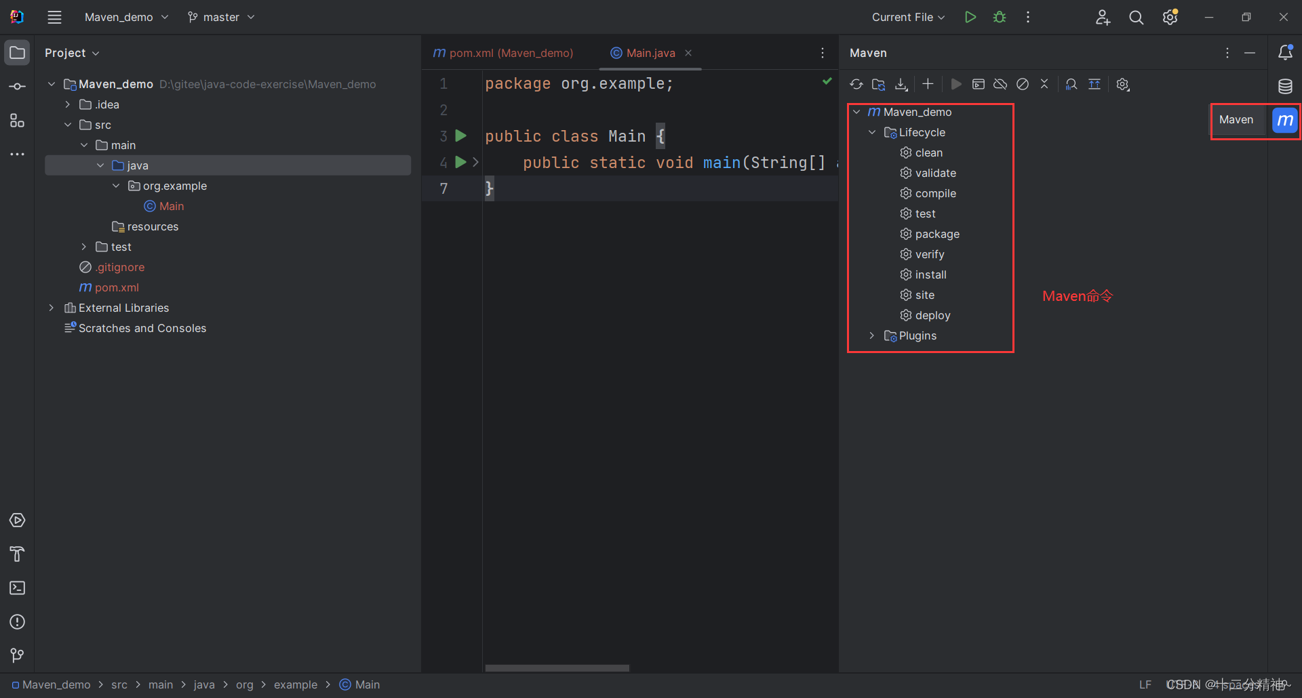Open run toolbar more actions menu
Screen dimensions: 1302x698
click(1028, 17)
